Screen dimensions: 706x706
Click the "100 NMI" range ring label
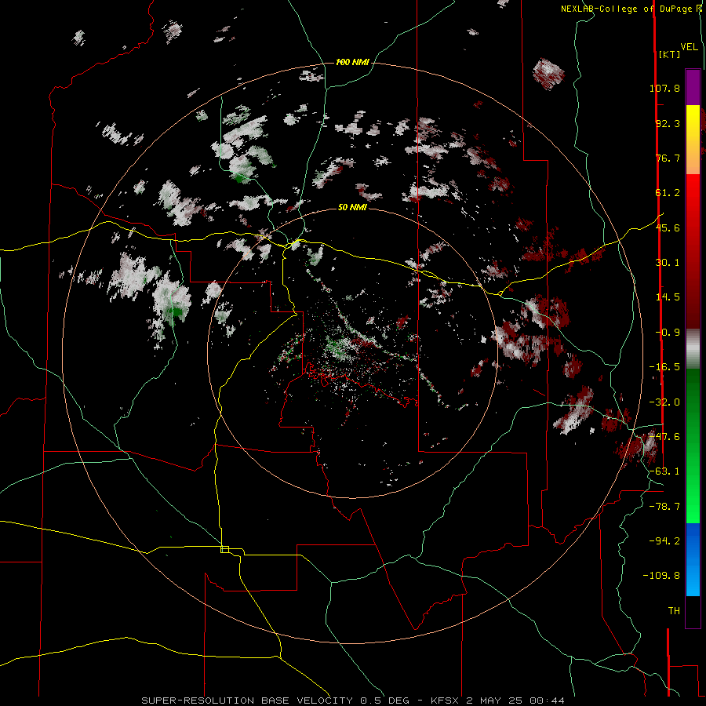point(352,62)
